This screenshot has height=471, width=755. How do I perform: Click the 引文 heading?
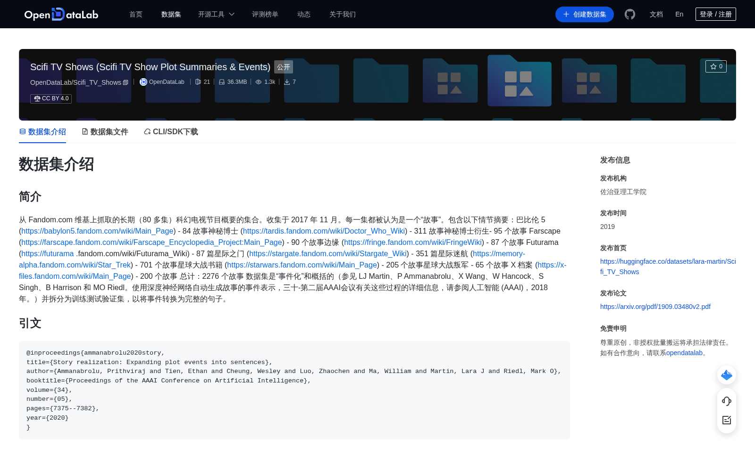(x=30, y=323)
